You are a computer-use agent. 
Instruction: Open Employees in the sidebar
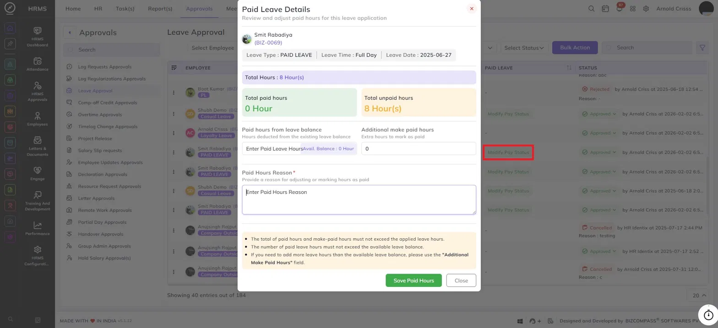tap(38, 118)
